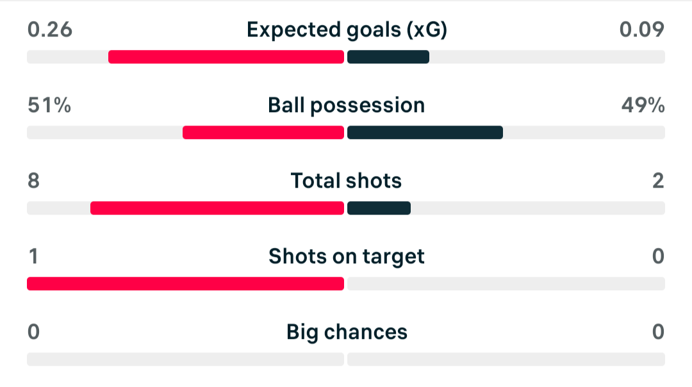Click the 0.09 xG value
The width and height of the screenshot is (692, 387).
641,29
